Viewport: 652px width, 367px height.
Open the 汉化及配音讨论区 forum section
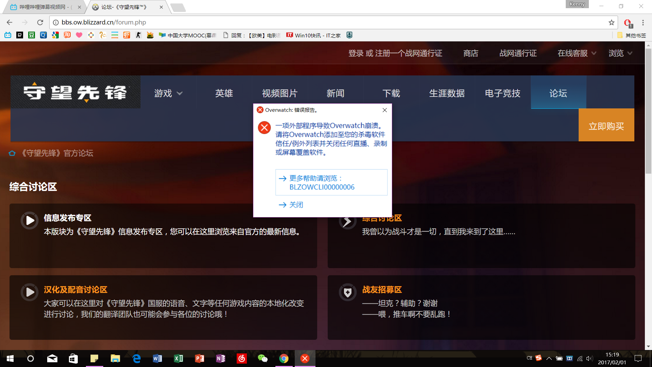[x=75, y=290]
